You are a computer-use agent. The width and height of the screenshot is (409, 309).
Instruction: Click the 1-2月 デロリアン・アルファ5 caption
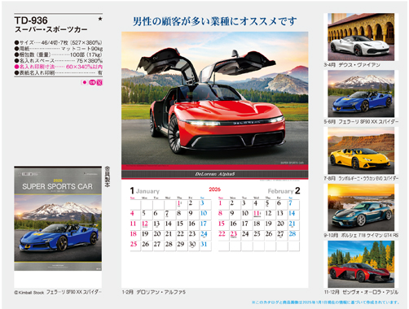(154, 292)
